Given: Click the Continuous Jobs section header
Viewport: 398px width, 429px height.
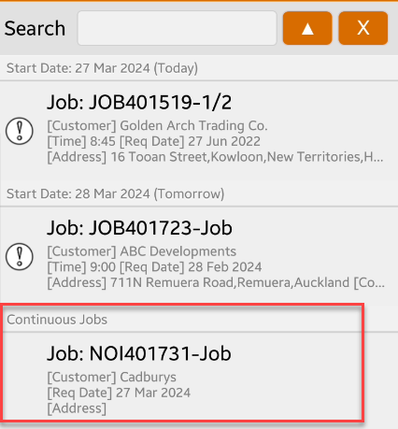Looking at the screenshot, I should tap(57, 320).
